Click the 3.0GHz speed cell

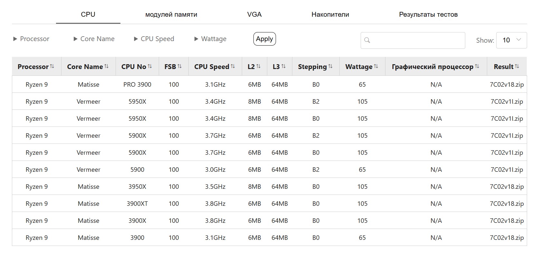[x=215, y=170]
